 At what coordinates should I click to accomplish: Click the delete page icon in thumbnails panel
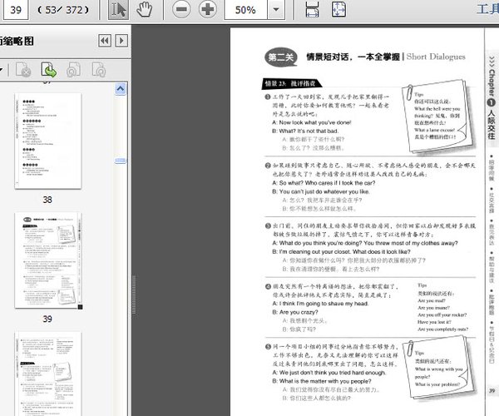(x=23, y=71)
